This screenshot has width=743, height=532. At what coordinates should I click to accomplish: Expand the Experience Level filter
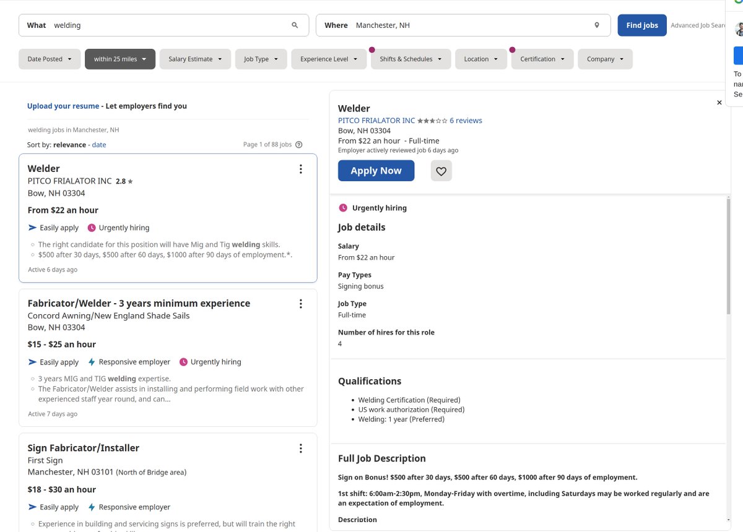click(329, 59)
